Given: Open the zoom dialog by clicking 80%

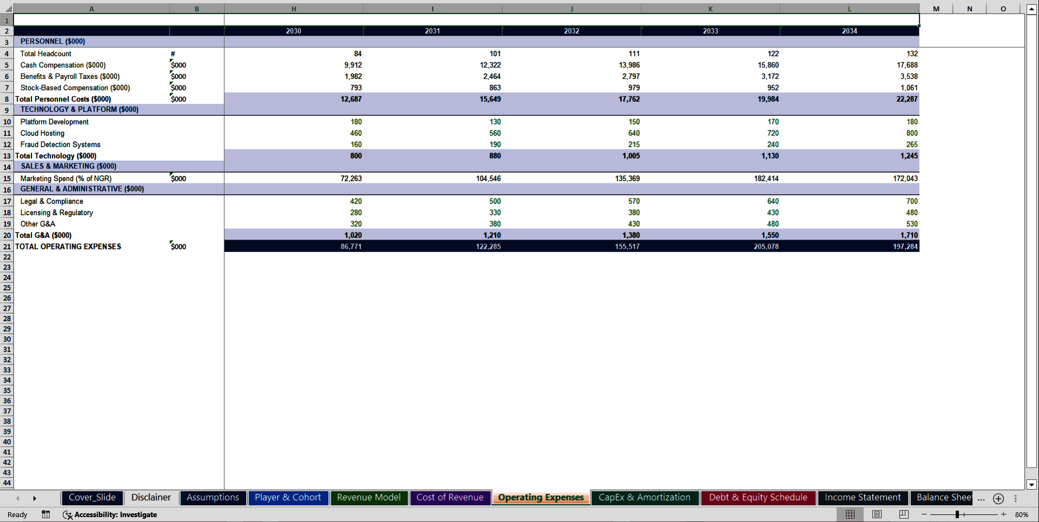Looking at the screenshot, I should click(1023, 514).
